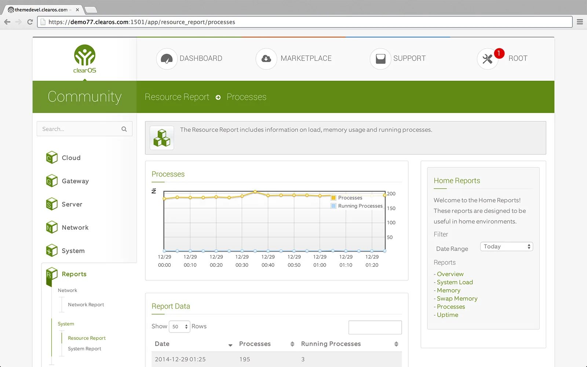Click the Cloud category cube icon
This screenshot has height=367, width=587.
pos(52,157)
